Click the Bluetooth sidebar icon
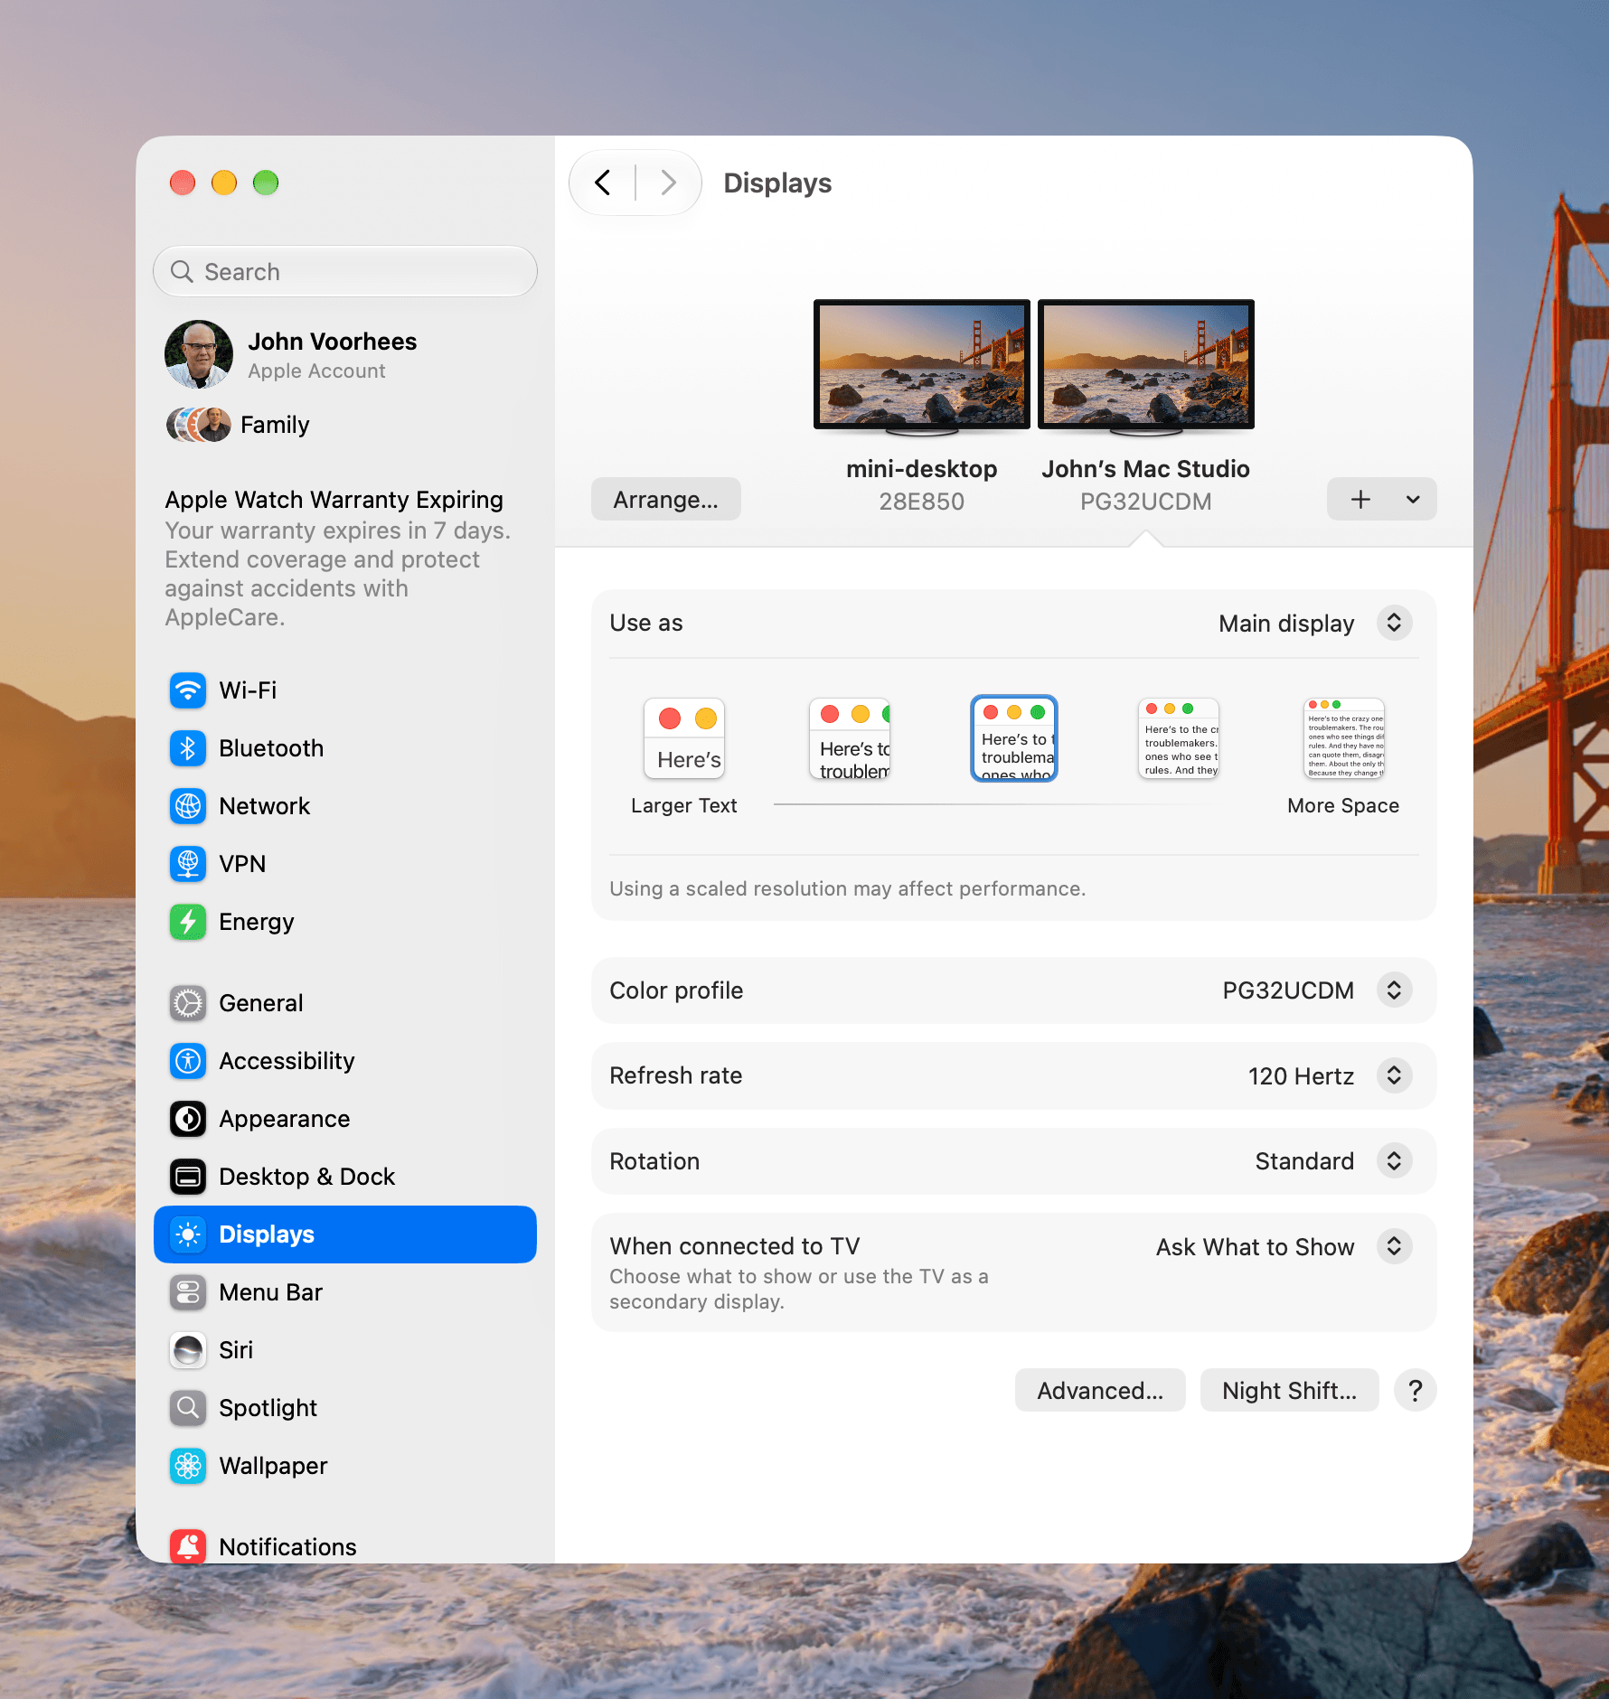This screenshot has width=1609, height=1699. point(188,748)
